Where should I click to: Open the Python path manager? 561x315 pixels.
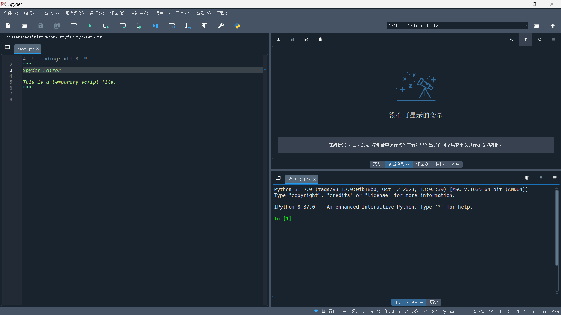(238, 26)
